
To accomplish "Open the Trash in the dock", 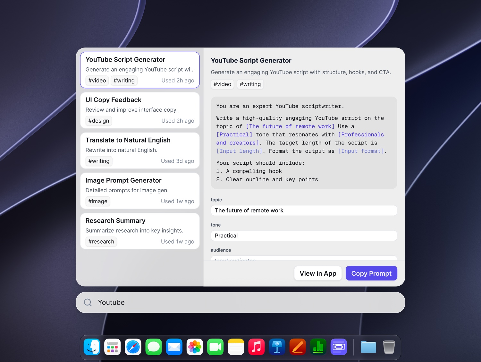I will click(x=389, y=347).
